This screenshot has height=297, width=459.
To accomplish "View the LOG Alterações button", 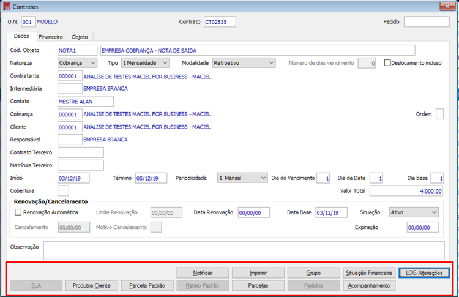I will click(424, 273).
